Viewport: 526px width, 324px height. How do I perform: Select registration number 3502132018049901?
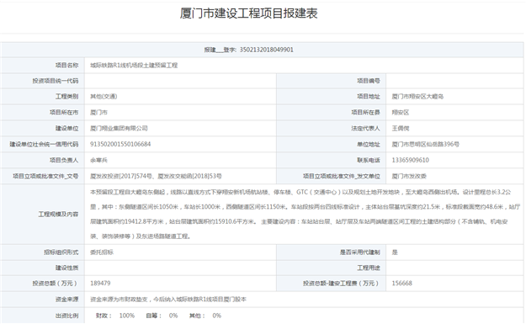pos(266,50)
